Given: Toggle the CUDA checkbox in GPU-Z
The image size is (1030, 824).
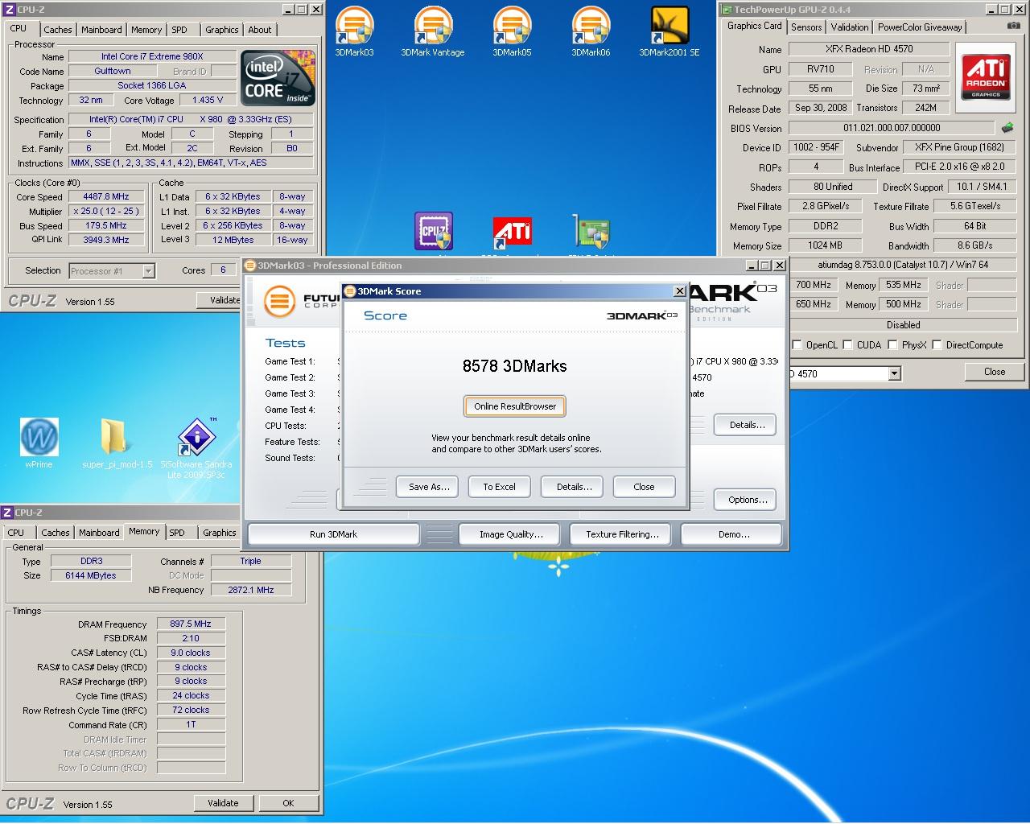Looking at the screenshot, I should pos(847,345).
